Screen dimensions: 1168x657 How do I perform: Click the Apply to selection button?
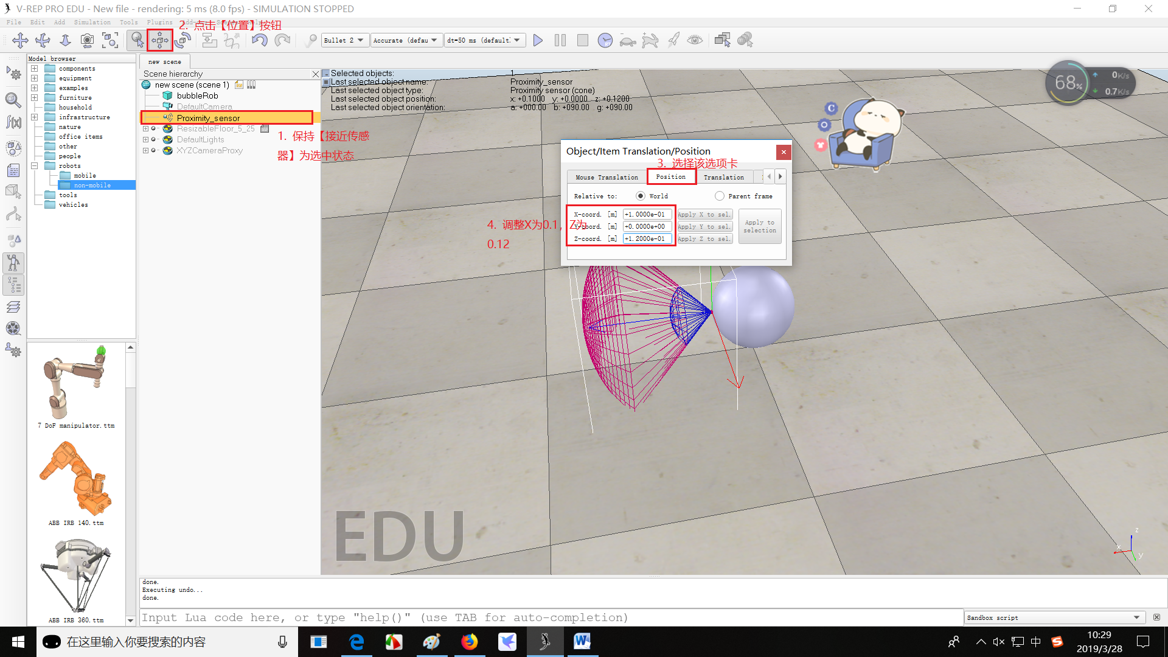click(x=759, y=226)
